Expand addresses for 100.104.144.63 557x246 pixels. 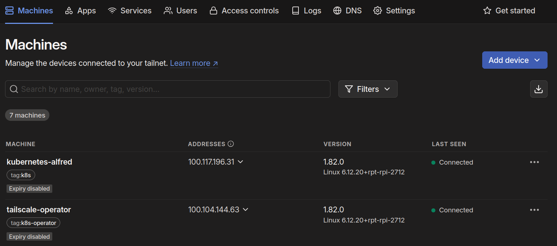[245, 209]
